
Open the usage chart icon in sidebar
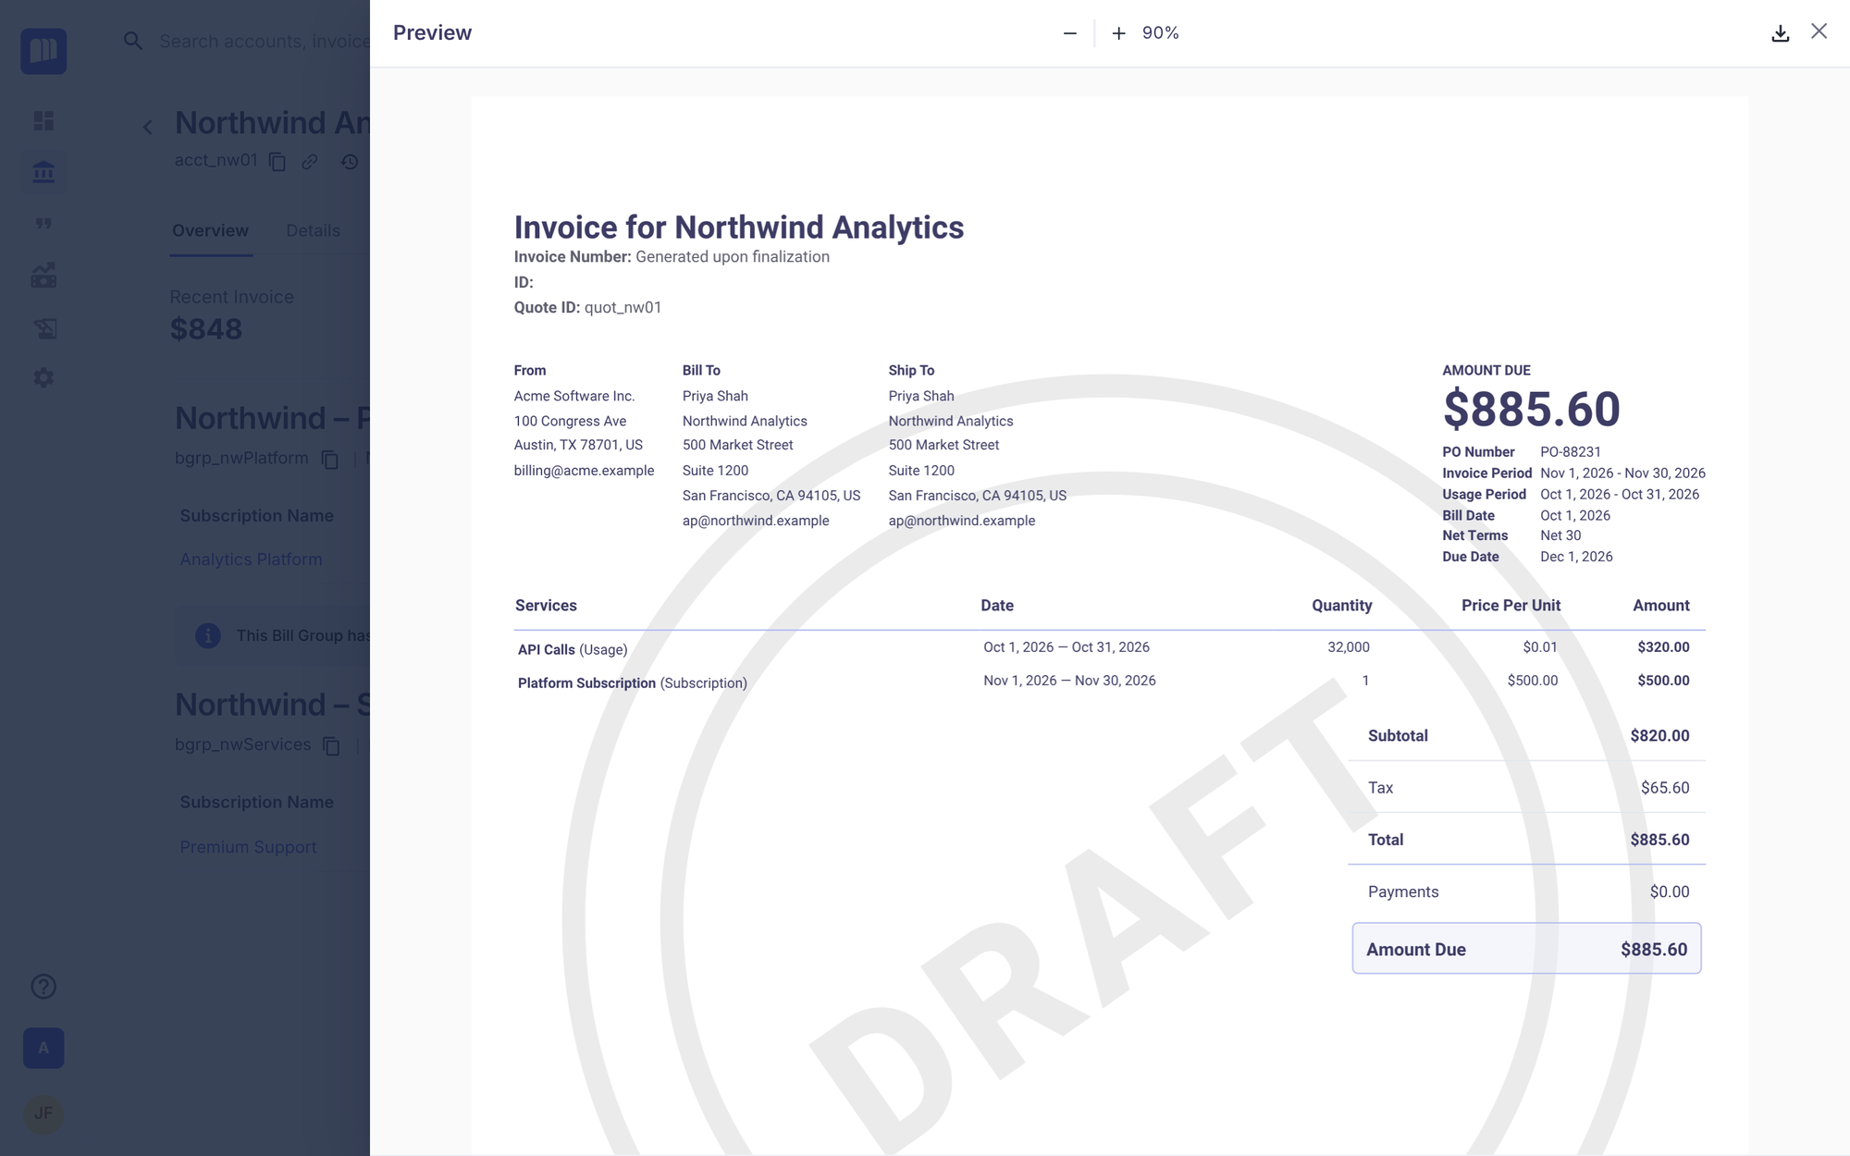click(43, 276)
